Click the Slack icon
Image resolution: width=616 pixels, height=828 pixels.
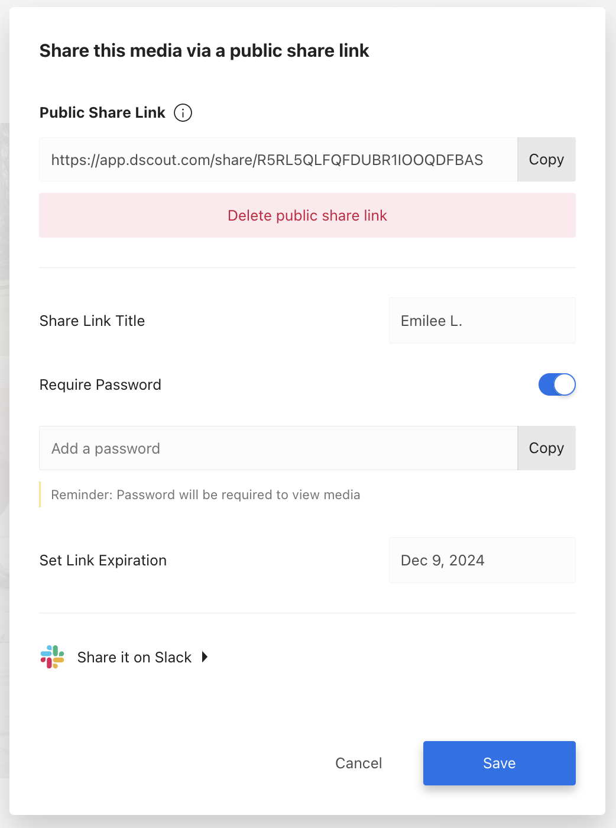(52, 656)
